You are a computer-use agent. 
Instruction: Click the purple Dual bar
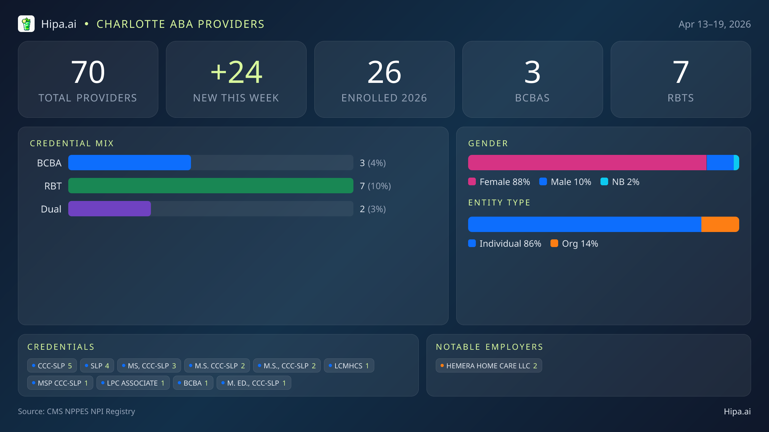(x=110, y=209)
